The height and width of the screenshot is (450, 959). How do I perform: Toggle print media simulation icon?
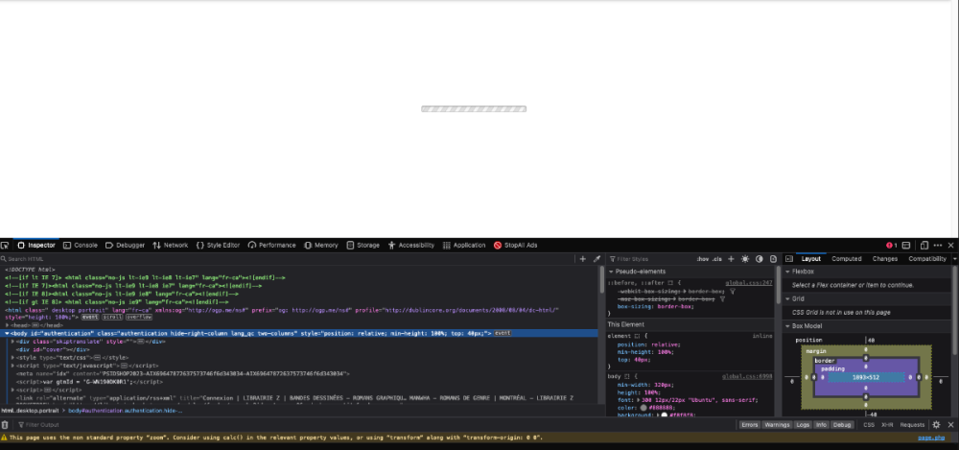pos(773,259)
